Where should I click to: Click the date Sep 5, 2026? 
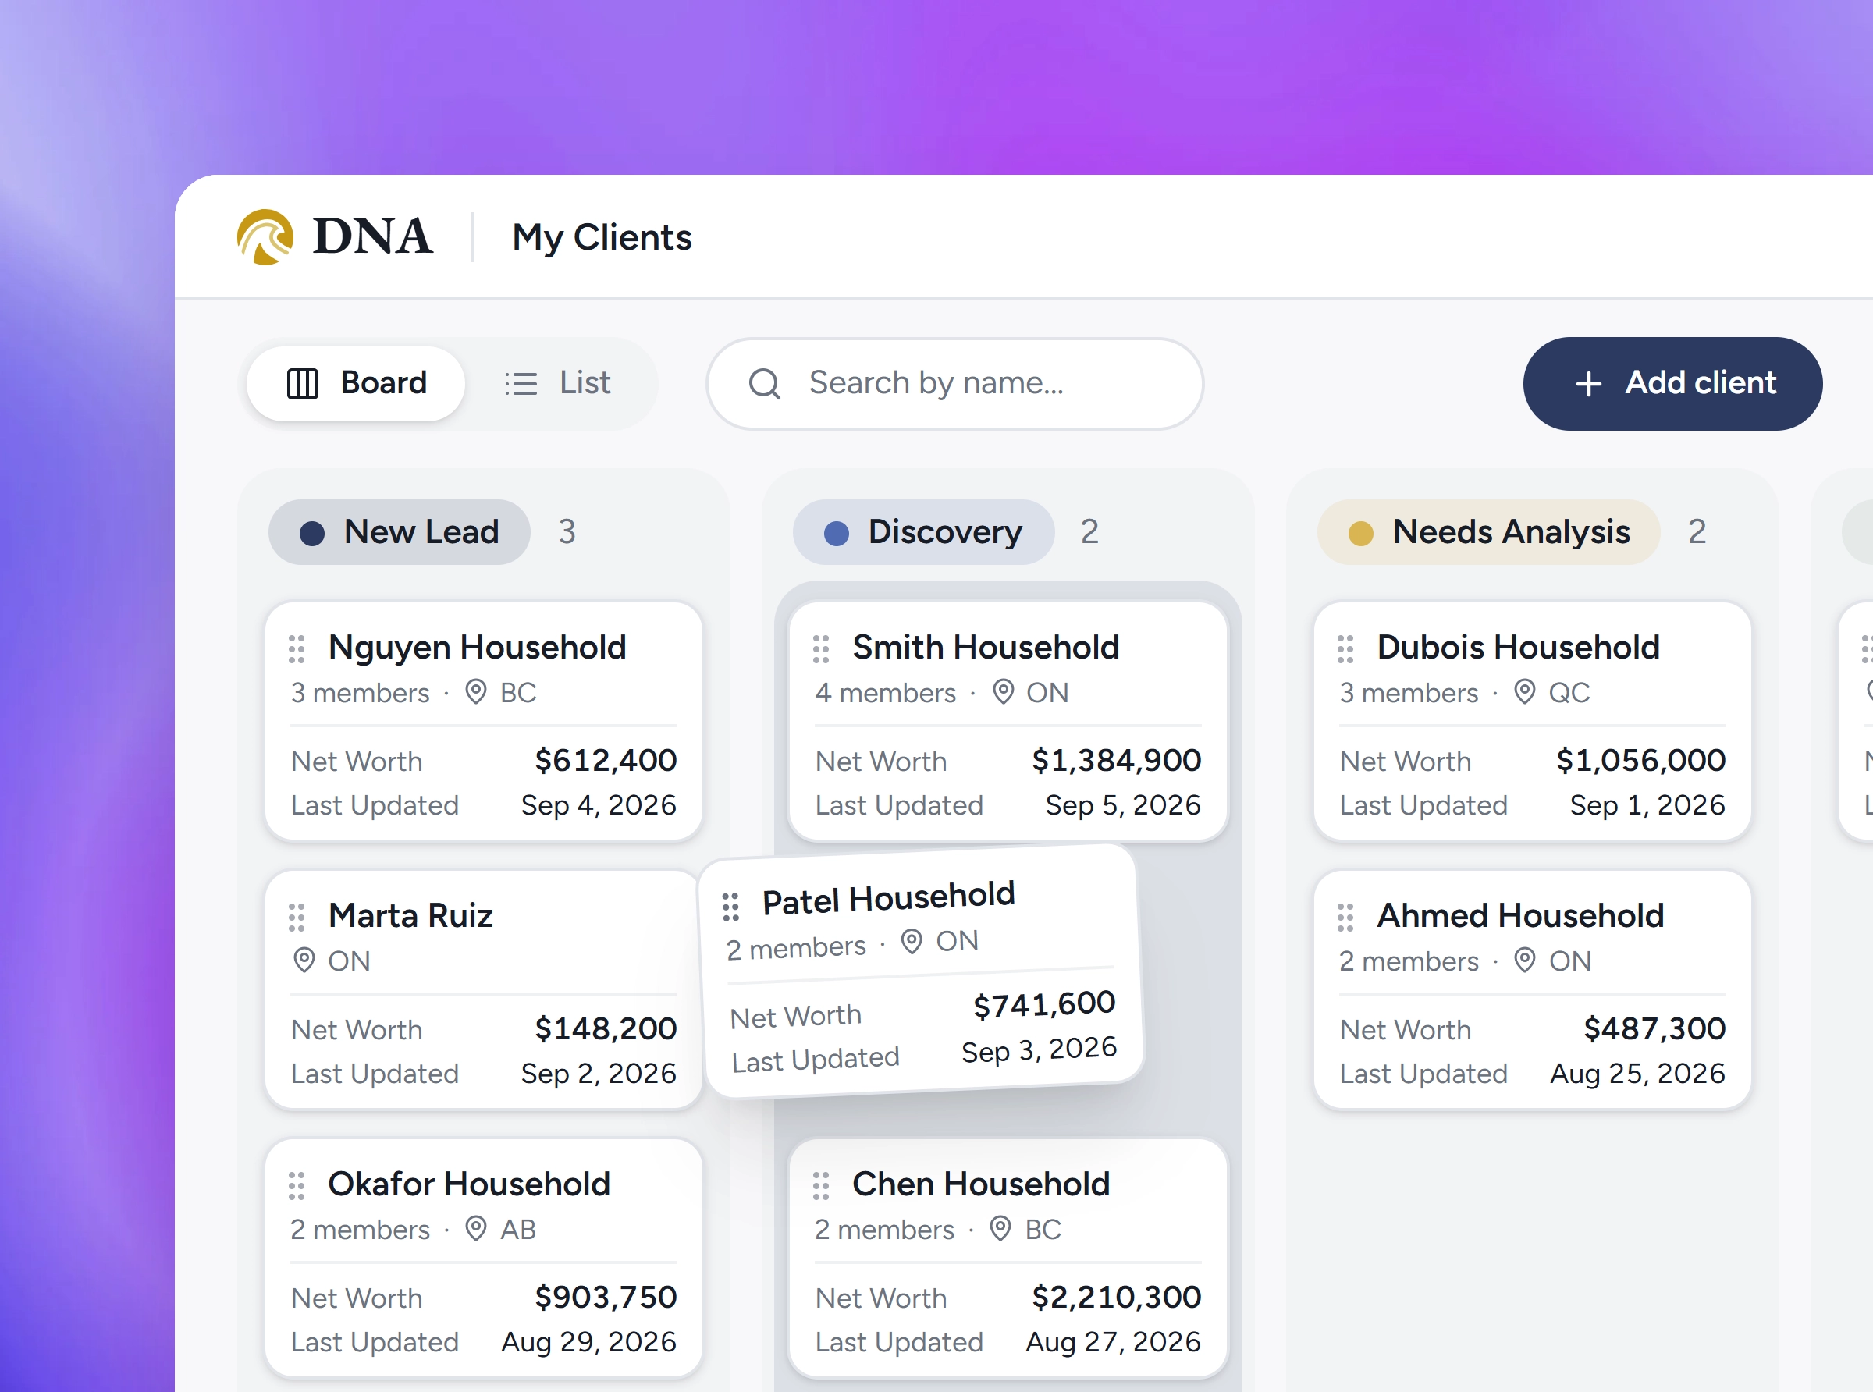(x=1123, y=804)
